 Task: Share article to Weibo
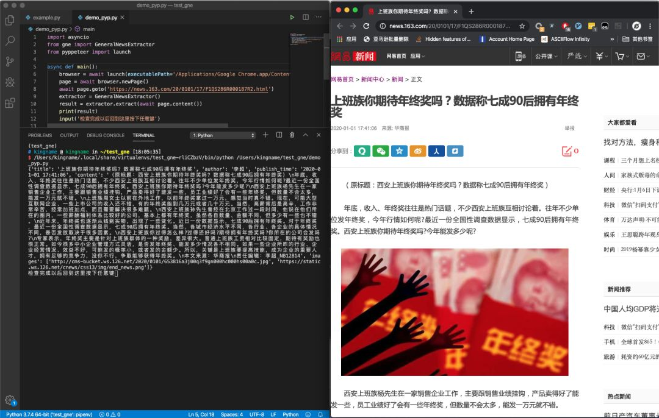417,151
